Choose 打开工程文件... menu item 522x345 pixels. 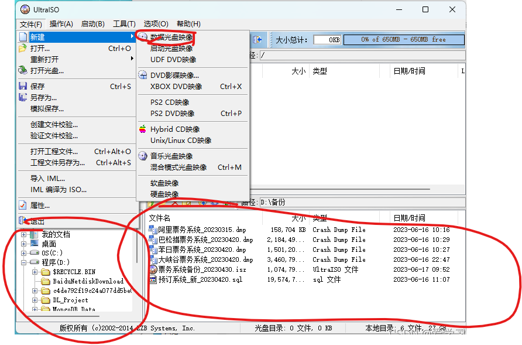(x=77, y=151)
